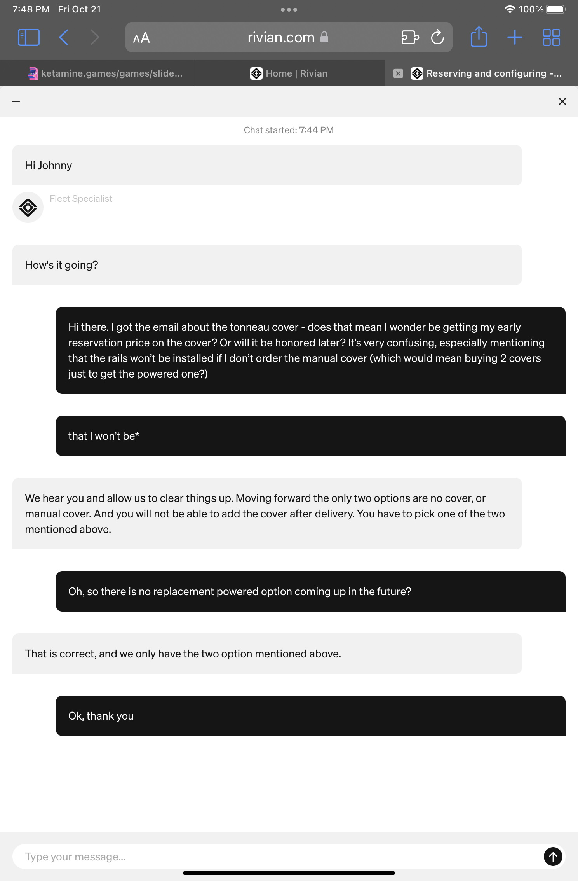Screen dimensions: 578x881
Task: Focus the Type your message field
Action: tap(272, 857)
